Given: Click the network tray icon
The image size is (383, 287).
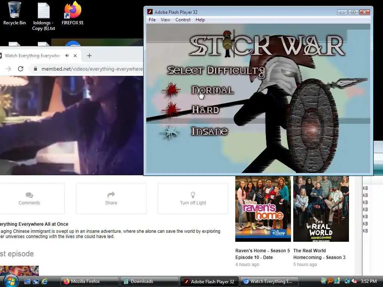Looking at the screenshot, I should 347,281.
